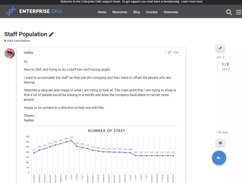Click the timeline scroller bar
The image size is (242, 183).
[218, 66]
